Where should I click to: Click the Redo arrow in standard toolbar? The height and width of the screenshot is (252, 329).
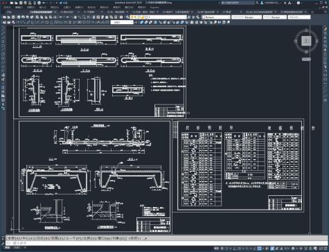coord(67,17)
